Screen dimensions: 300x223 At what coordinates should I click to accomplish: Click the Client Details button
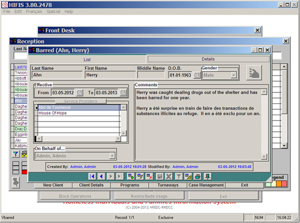click(x=91, y=185)
